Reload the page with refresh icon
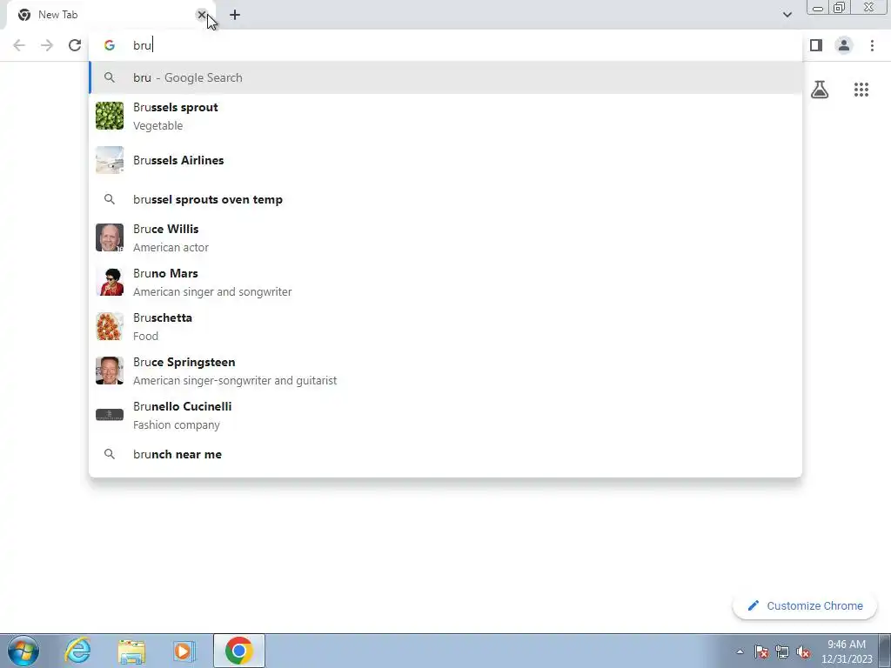891x668 pixels. (x=75, y=45)
